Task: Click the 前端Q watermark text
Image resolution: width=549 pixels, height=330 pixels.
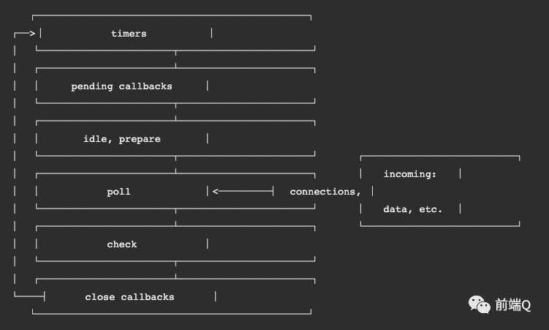Action: 512,306
